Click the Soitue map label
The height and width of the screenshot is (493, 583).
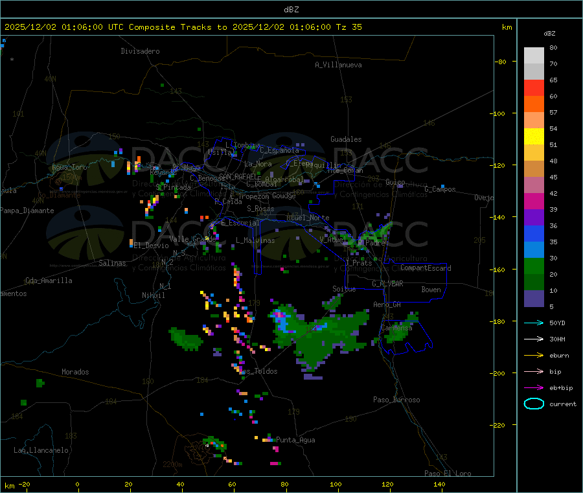(x=345, y=289)
